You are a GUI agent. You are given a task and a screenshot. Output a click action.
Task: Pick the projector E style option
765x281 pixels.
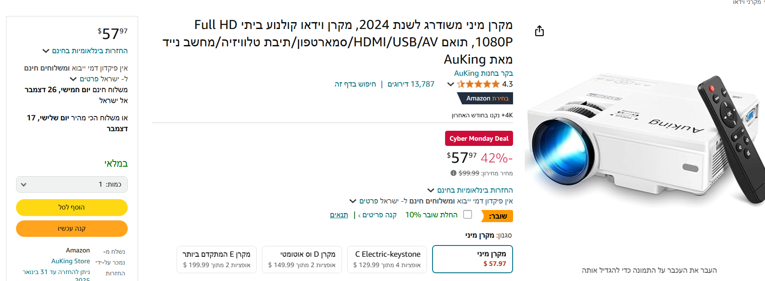click(x=216, y=259)
